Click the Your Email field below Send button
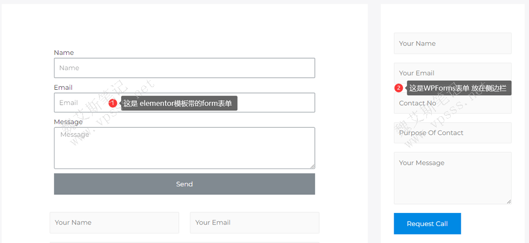 254,222
